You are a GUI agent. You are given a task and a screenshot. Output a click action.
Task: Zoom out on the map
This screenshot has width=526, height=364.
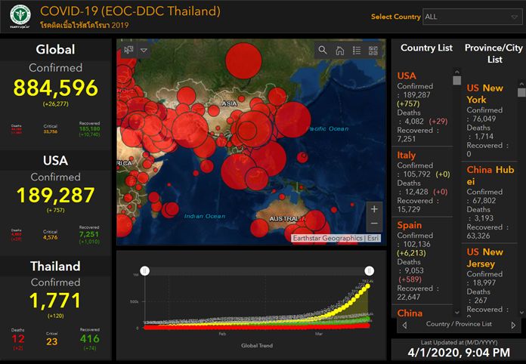click(373, 224)
